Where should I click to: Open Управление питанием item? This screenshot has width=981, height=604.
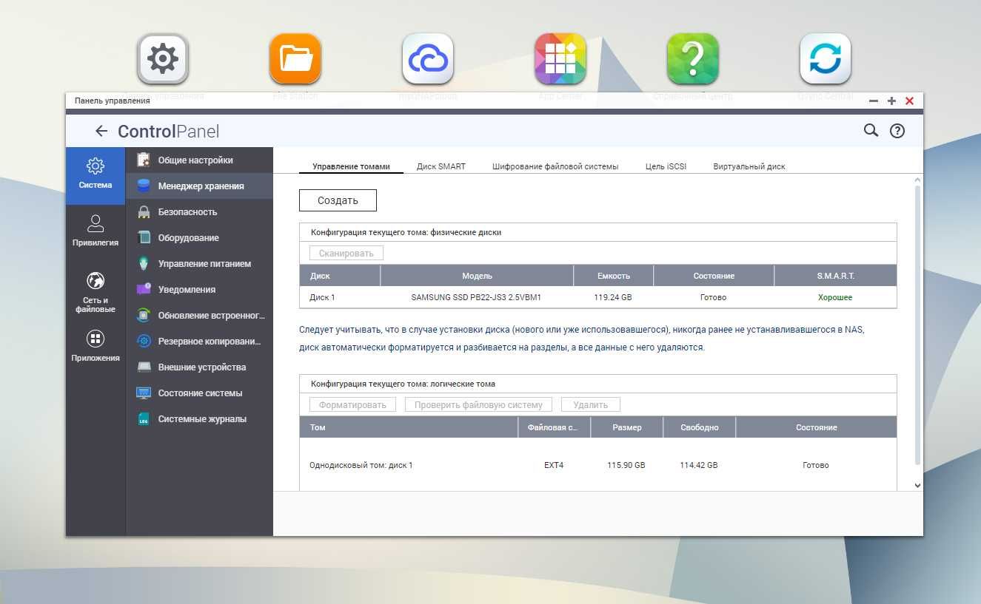[200, 264]
